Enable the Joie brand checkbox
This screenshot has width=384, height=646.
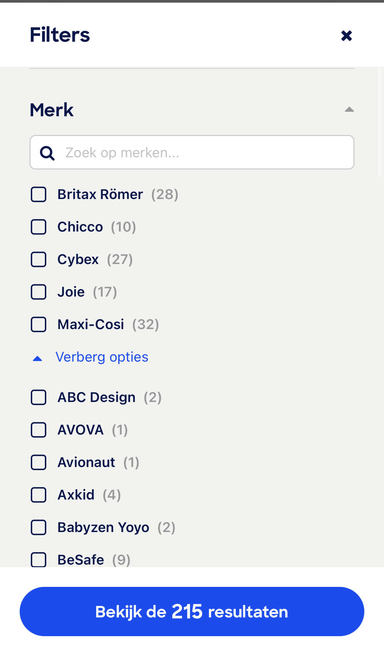[x=38, y=292]
